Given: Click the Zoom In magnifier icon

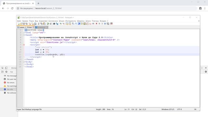Looking at the screenshot, I should pyautogui.click(x=60, y=24).
